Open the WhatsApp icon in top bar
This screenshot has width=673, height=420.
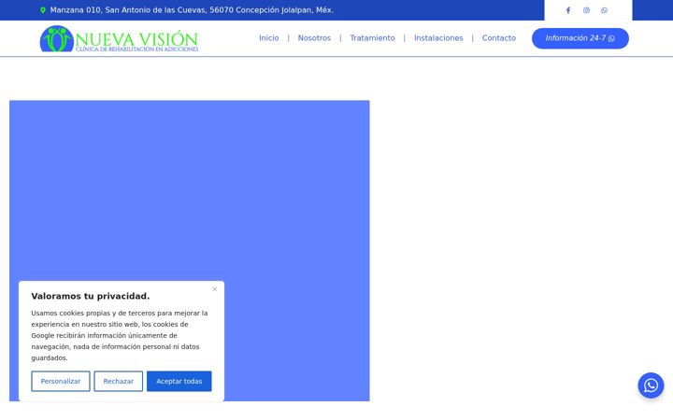(604, 10)
